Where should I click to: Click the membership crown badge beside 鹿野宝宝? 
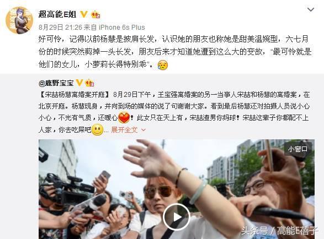pyautogui.click(x=89, y=83)
